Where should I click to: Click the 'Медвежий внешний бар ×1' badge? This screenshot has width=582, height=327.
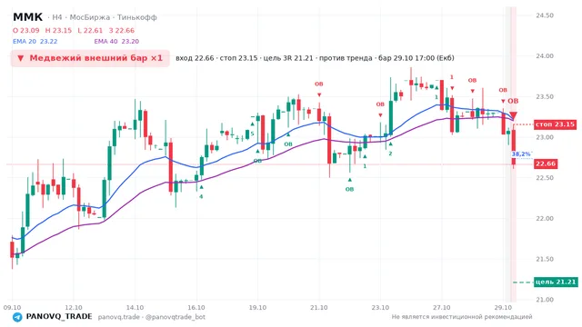[x=90, y=58]
